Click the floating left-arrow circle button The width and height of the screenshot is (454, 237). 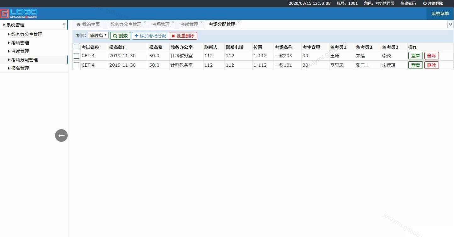click(61, 135)
